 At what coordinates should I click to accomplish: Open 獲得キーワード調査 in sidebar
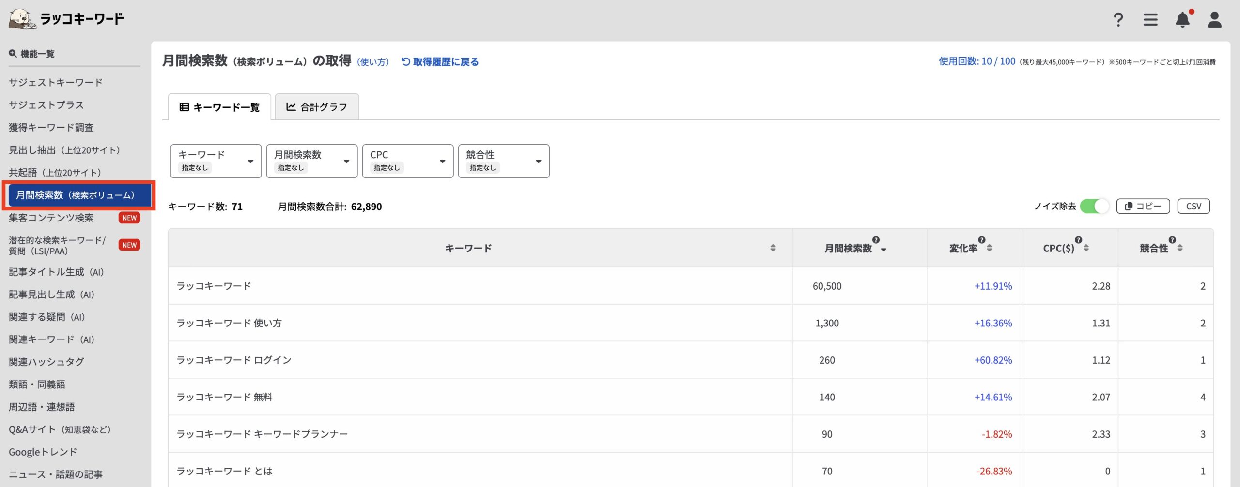click(x=51, y=128)
